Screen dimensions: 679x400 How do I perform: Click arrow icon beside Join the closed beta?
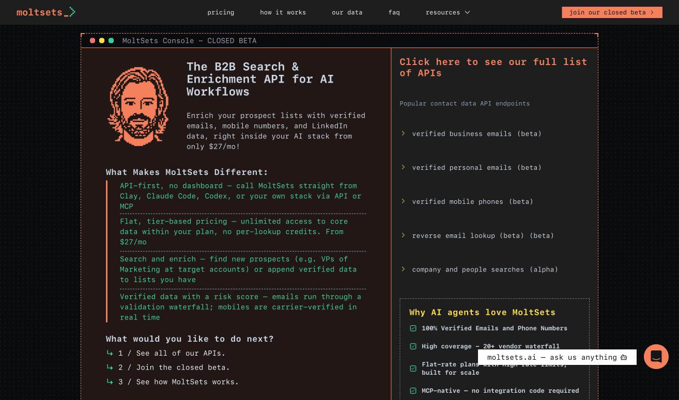[110, 367]
